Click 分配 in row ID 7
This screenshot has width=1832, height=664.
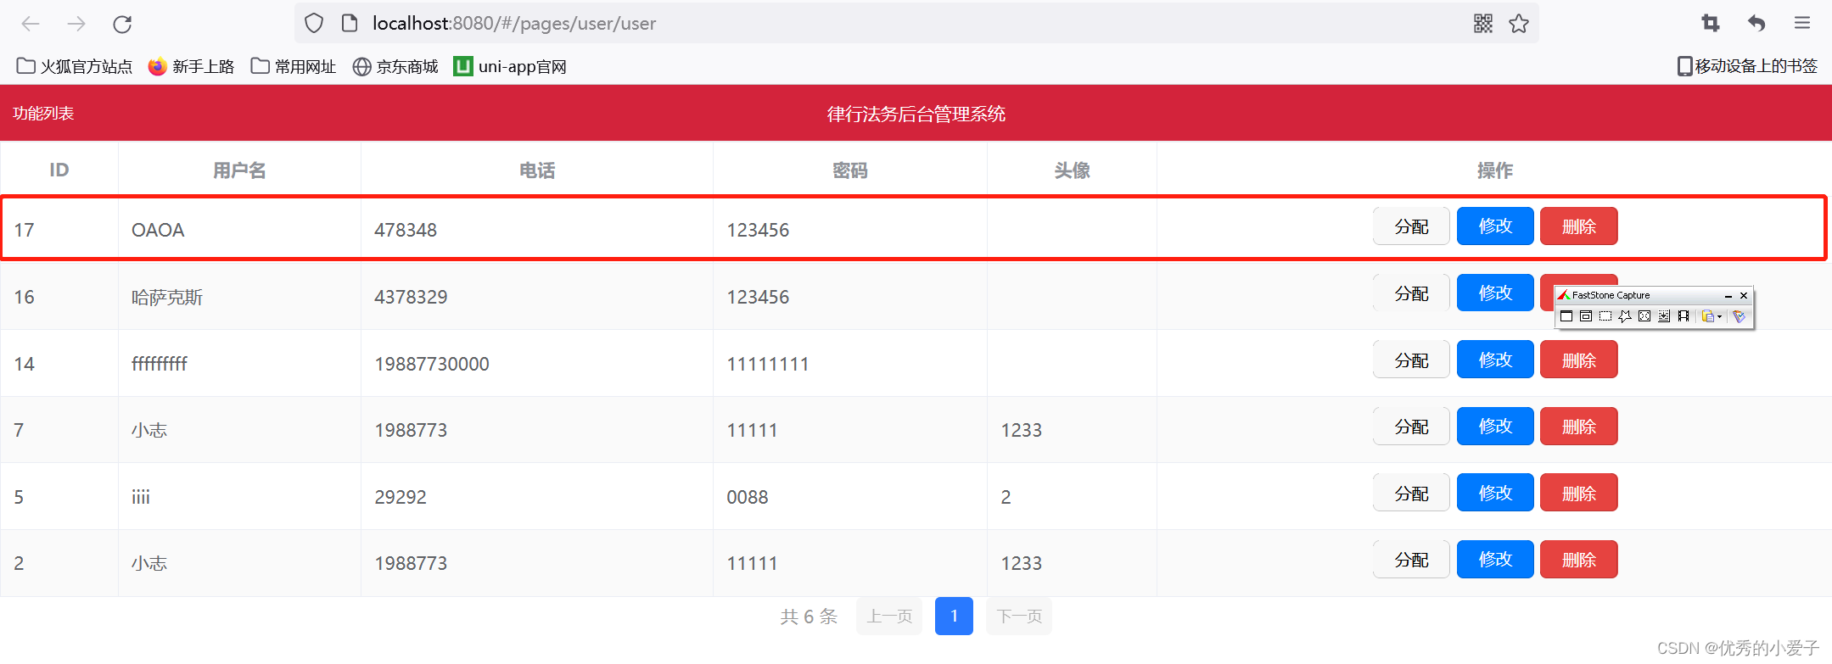1411,427
